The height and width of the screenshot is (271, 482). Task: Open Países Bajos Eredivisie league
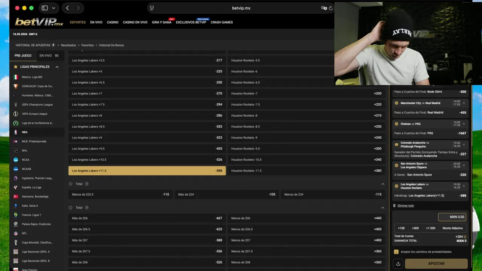point(37,224)
